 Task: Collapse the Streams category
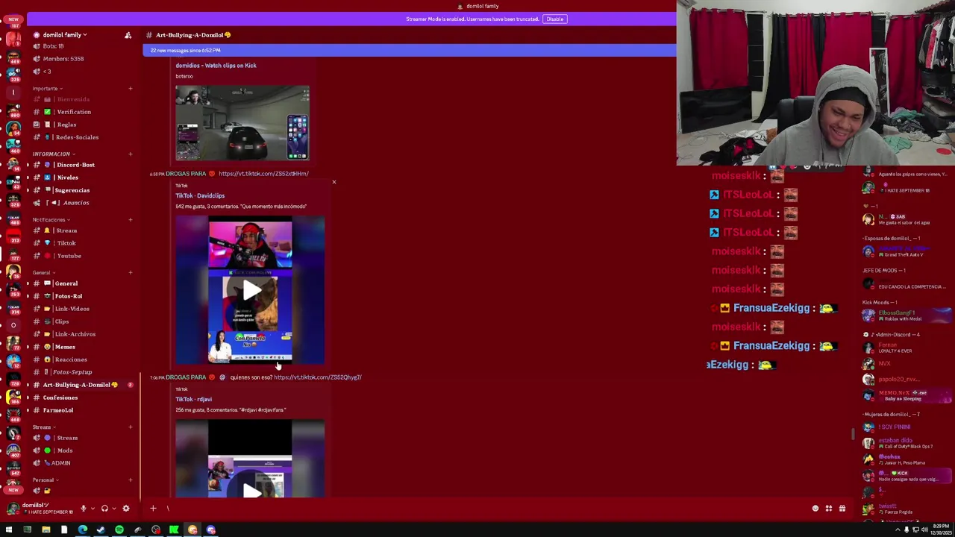tap(43, 427)
